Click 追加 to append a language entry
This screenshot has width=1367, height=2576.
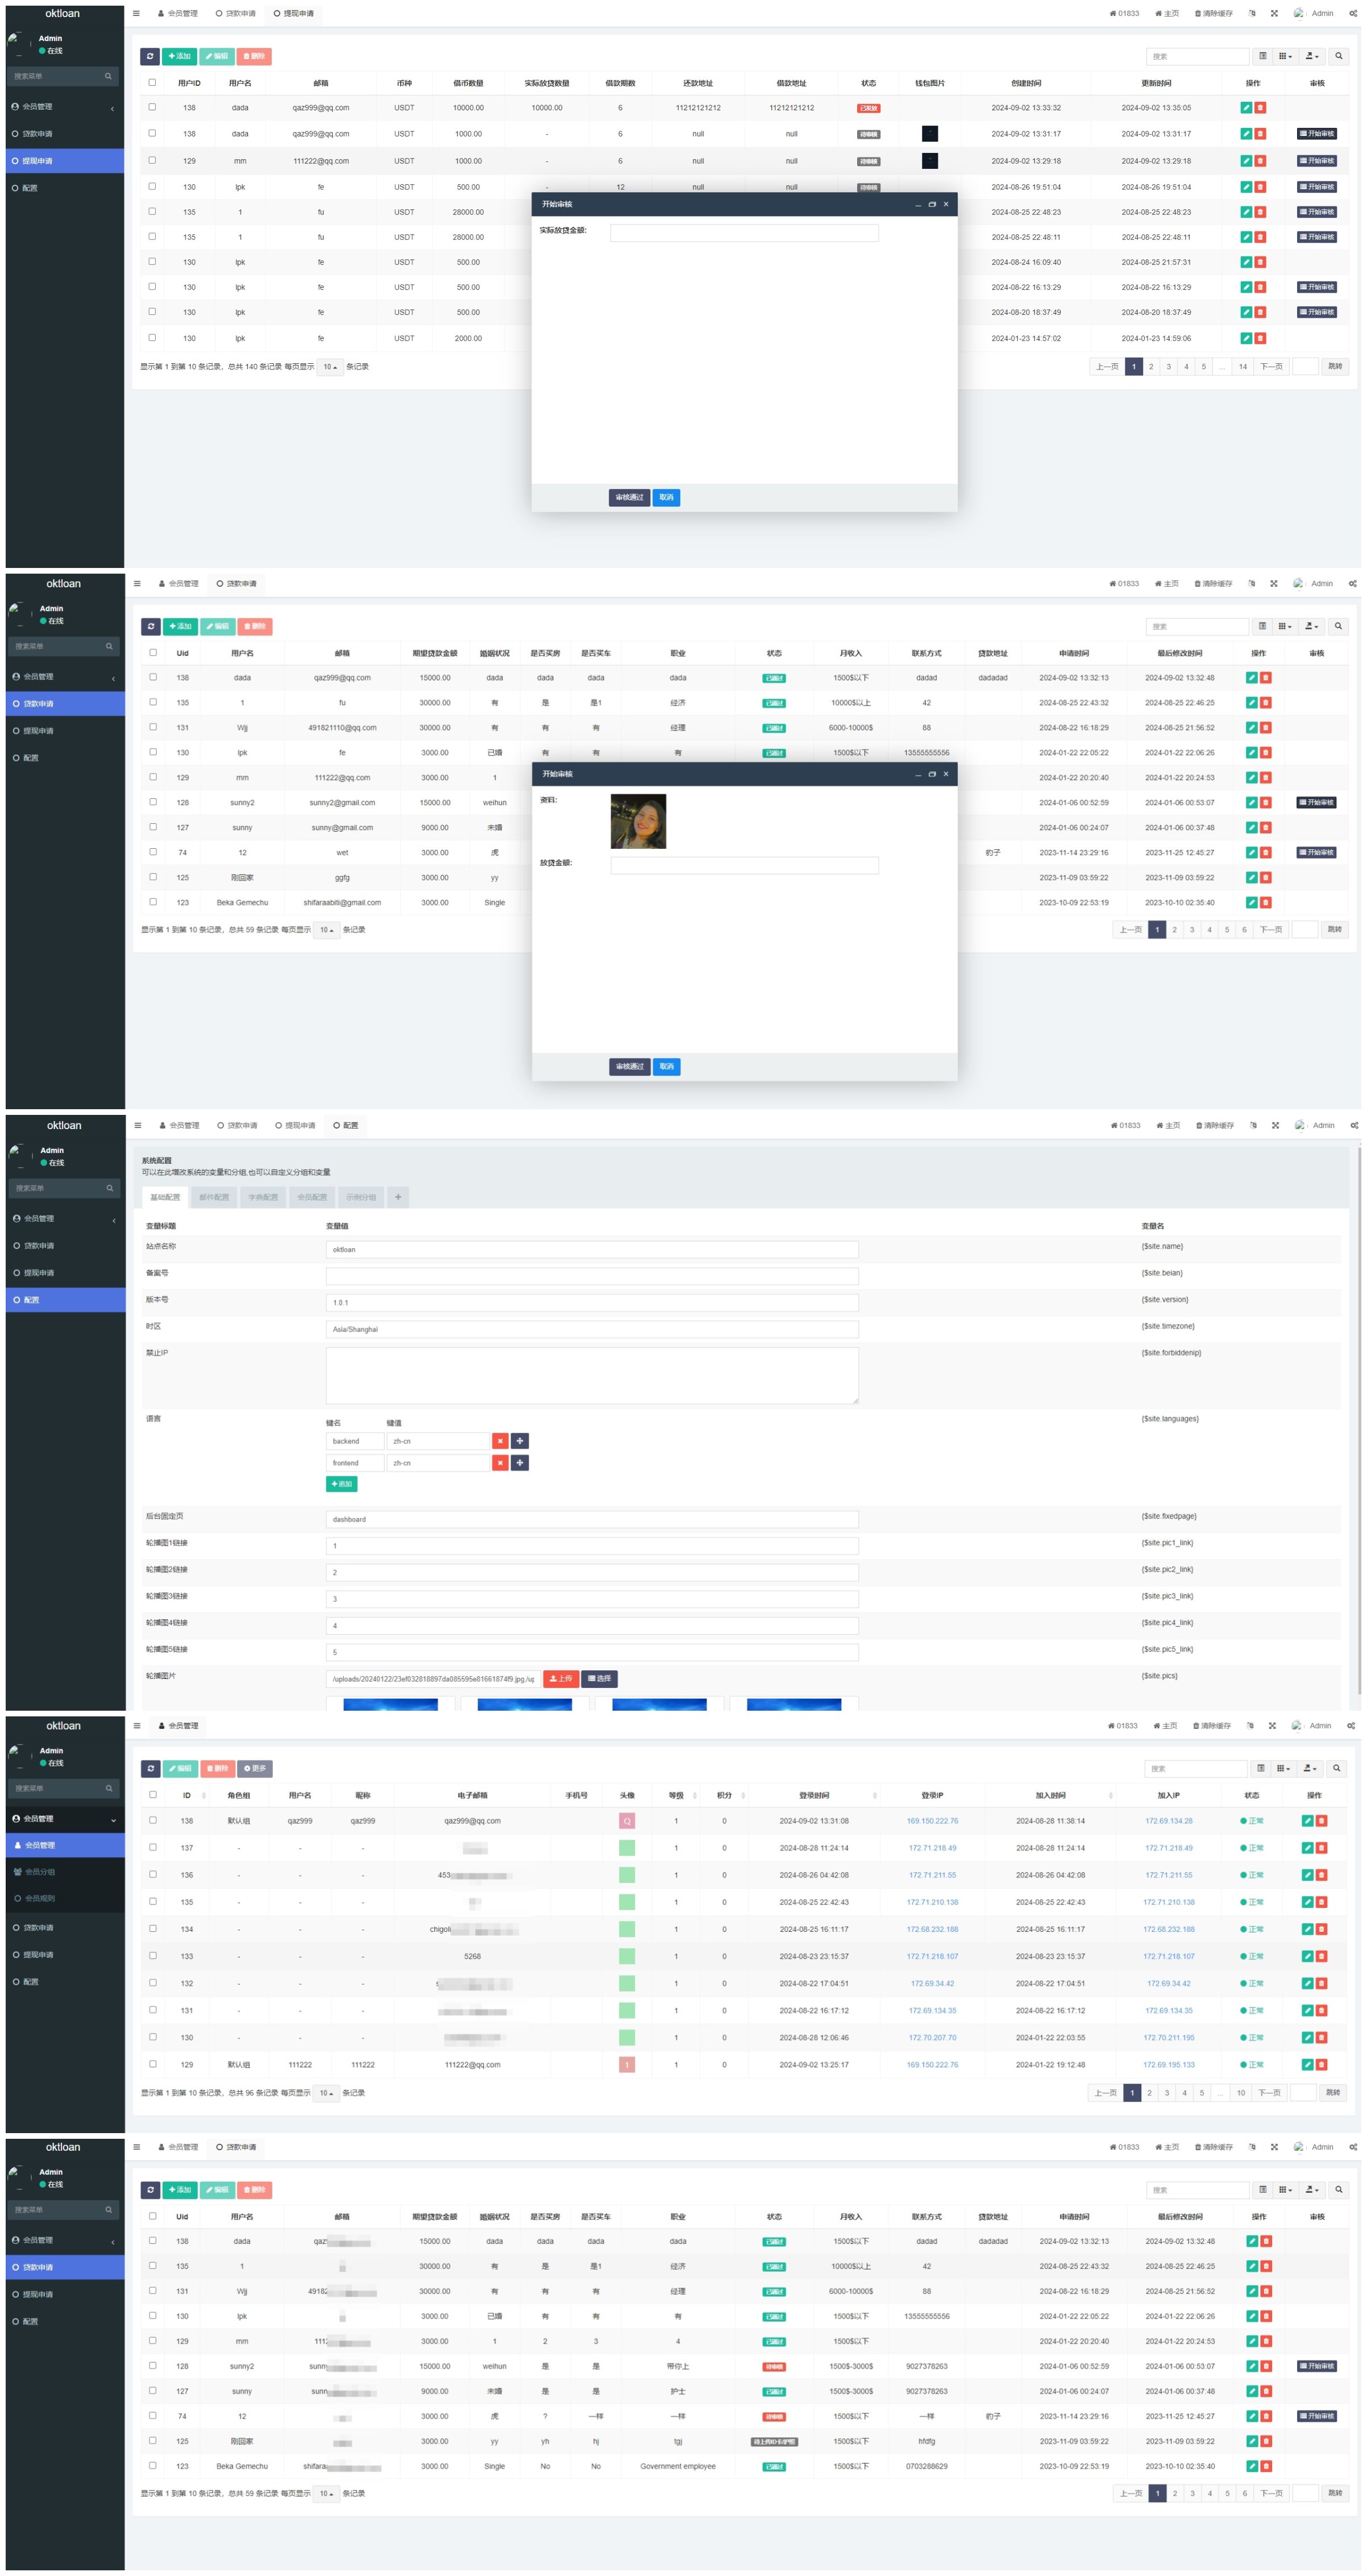point(341,1484)
